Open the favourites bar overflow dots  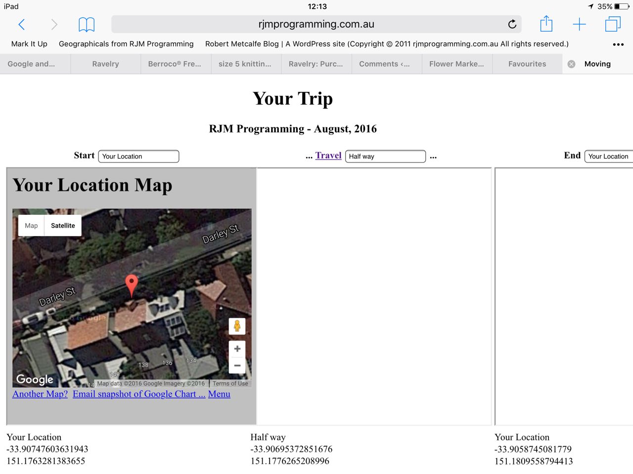(x=618, y=44)
